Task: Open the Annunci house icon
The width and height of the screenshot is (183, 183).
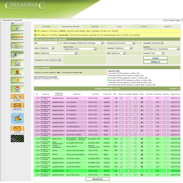Action: click(x=17, y=89)
